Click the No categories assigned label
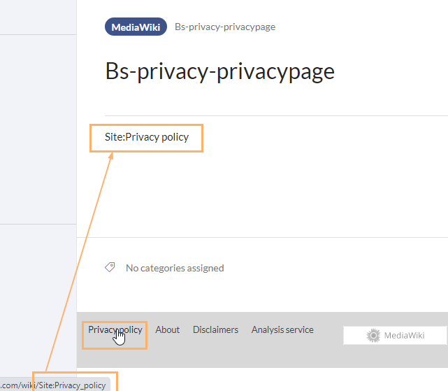 click(175, 268)
